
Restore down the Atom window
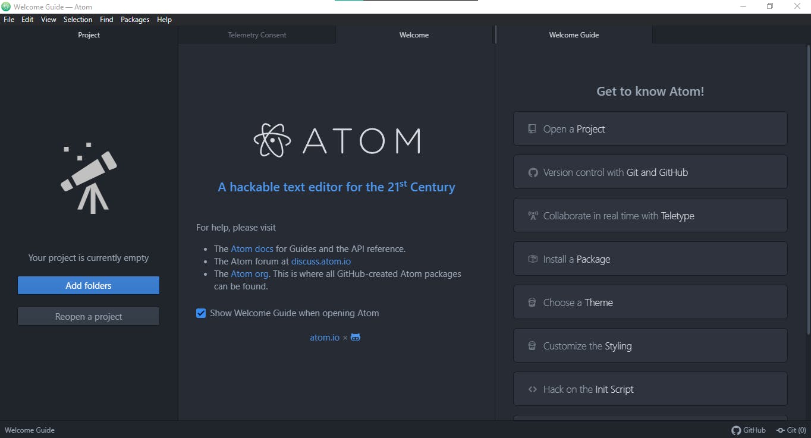(770, 7)
